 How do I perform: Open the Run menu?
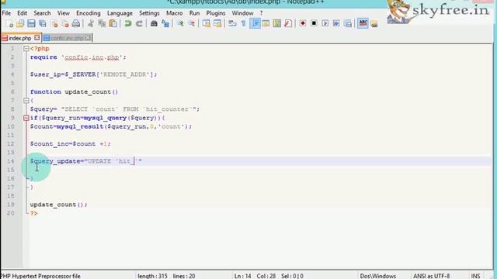[194, 13]
